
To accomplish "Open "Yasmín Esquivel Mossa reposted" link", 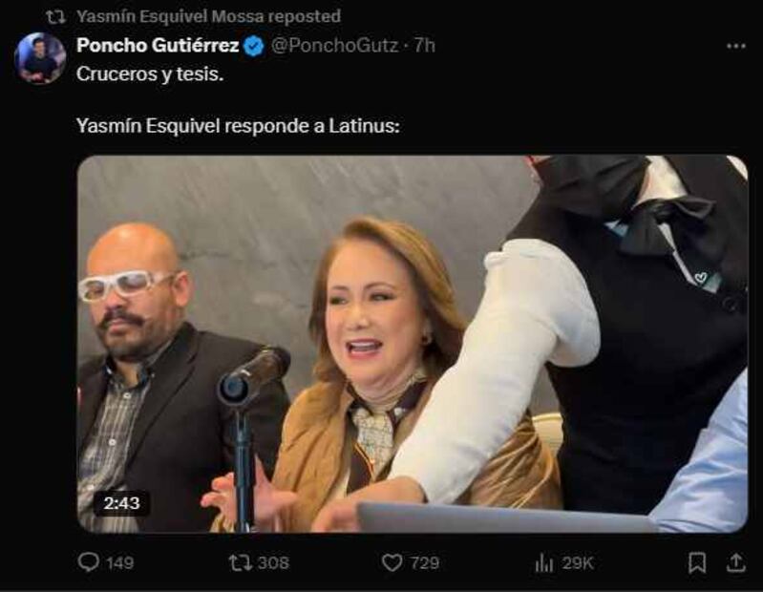I will click(x=208, y=16).
